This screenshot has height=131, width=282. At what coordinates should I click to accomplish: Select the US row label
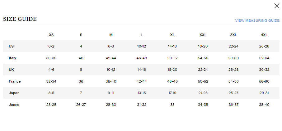point(11,46)
